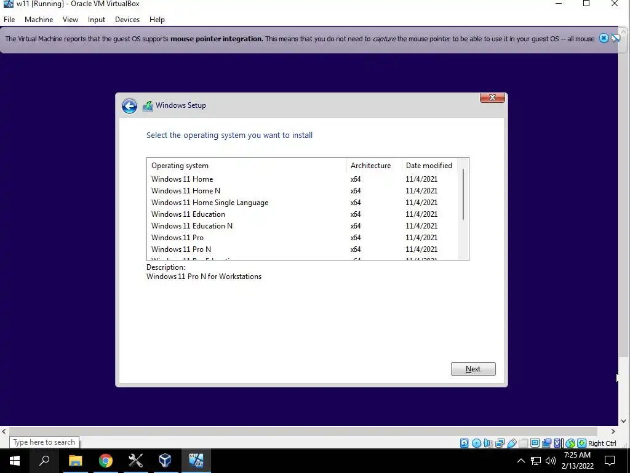Click the Windows Setup installer icon in title
Image resolution: width=630 pixels, height=473 pixels.
(x=148, y=106)
